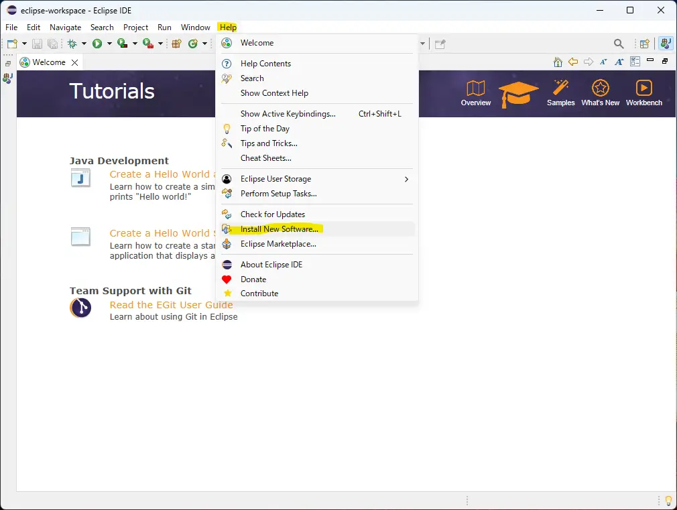Expand the External Tools dropdown arrow
Image resolution: width=677 pixels, height=510 pixels.
pyautogui.click(x=160, y=44)
